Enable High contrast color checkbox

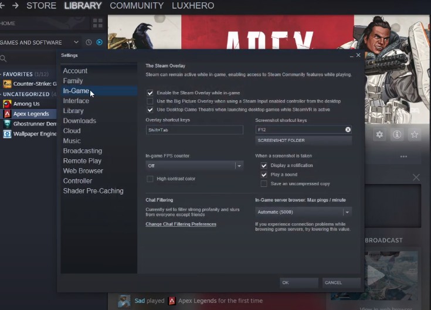[x=150, y=179]
